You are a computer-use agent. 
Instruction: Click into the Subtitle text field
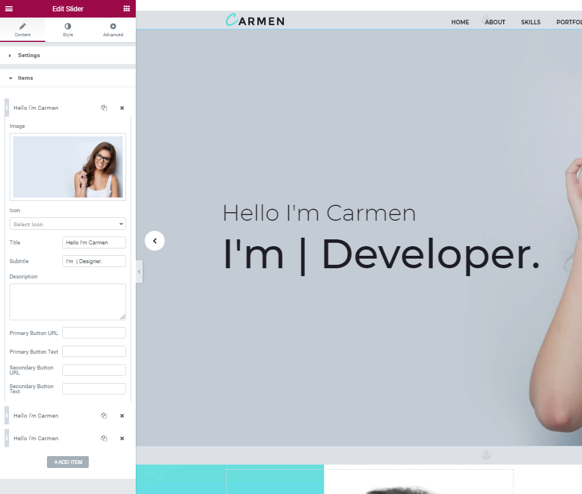coord(94,261)
